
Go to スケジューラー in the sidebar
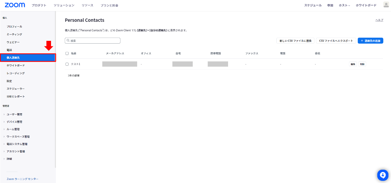[x=16, y=89]
